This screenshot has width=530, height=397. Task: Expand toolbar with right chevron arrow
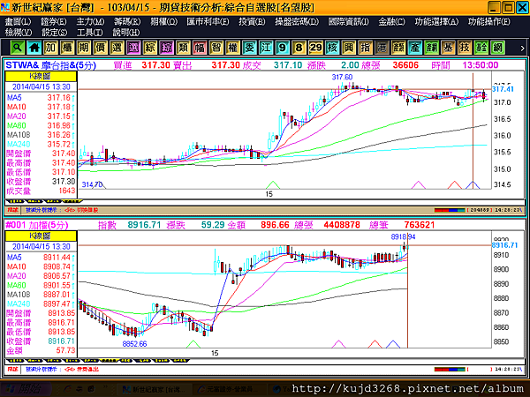click(x=522, y=49)
